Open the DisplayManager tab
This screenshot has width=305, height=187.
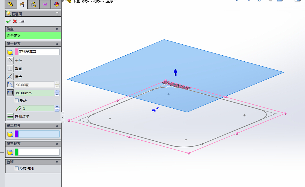tap(56, 4)
